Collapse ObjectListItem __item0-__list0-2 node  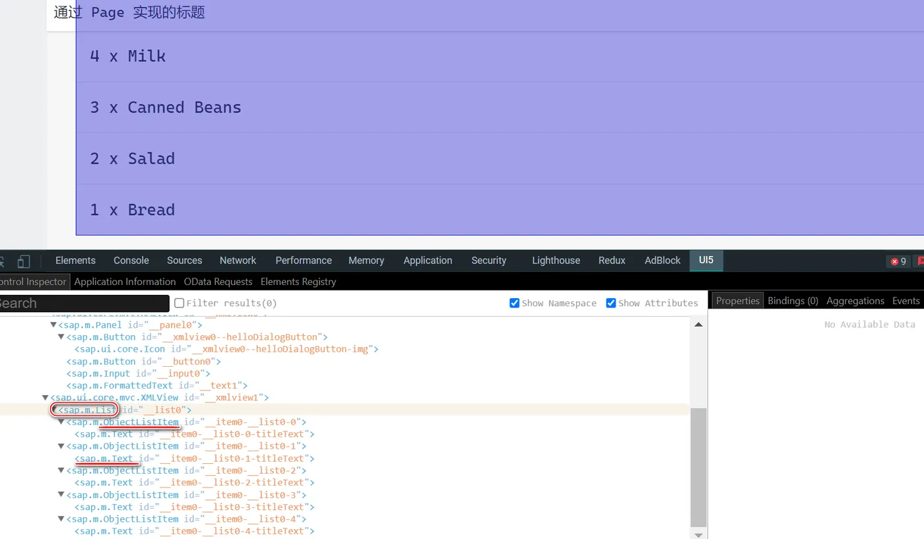click(61, 471)
